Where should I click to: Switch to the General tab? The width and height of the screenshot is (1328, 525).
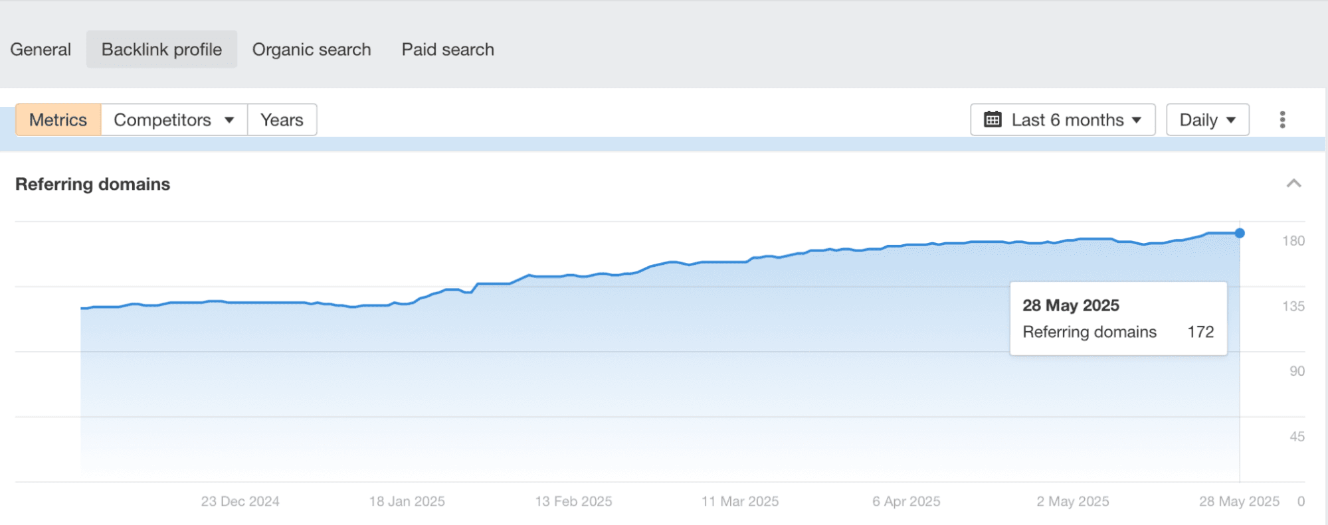point(41,49)
